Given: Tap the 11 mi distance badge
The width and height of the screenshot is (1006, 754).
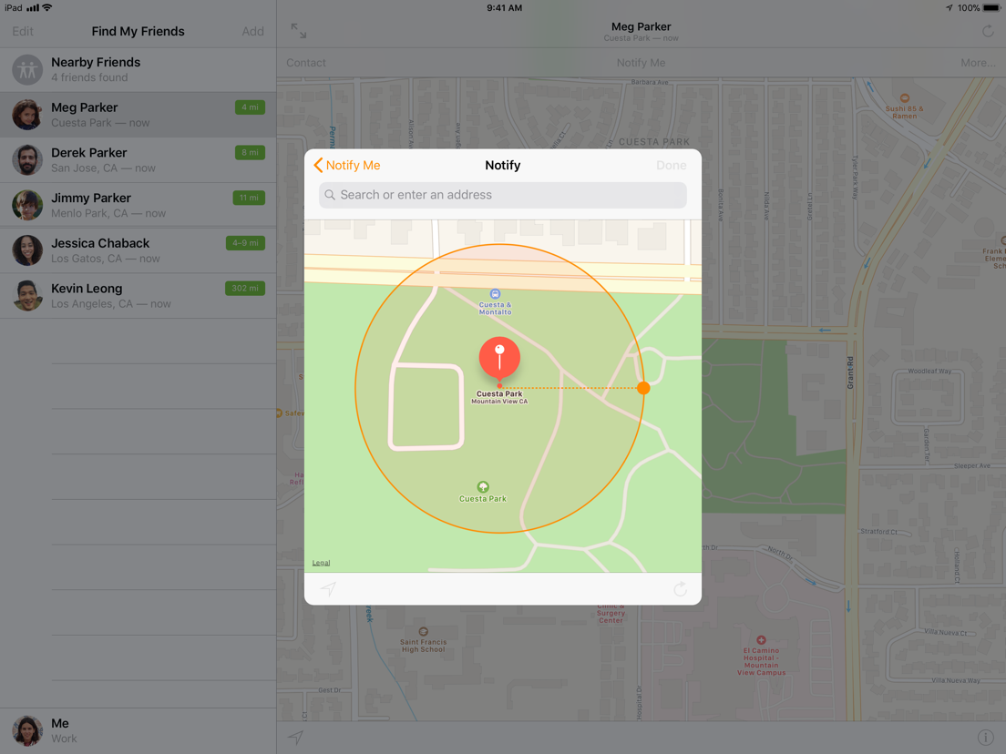Looking at the screenshot, I should [249, 198].
